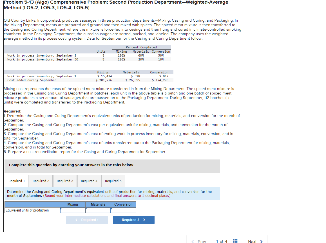Click the Materials column header in answer table
326x243 pixels.
coord(98,204)
